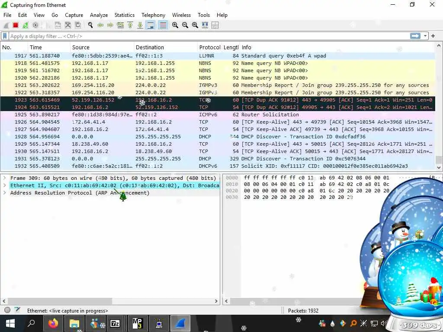Zoom out the packet text
Image resolution: width=443 pixels, height=332 pixels.
pyautogui.click(x=185, y=25)
